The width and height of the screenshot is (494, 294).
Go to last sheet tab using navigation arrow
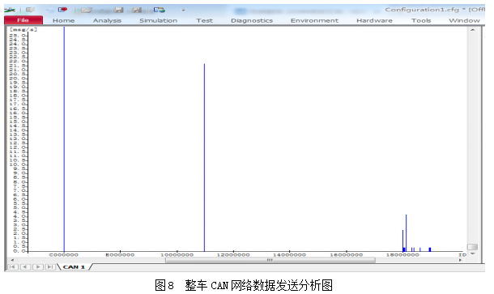pyautogui.click(x=49, y=267)
